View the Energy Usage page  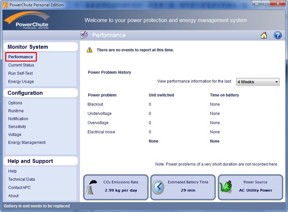pyautogui.click(x=21, y=82)
